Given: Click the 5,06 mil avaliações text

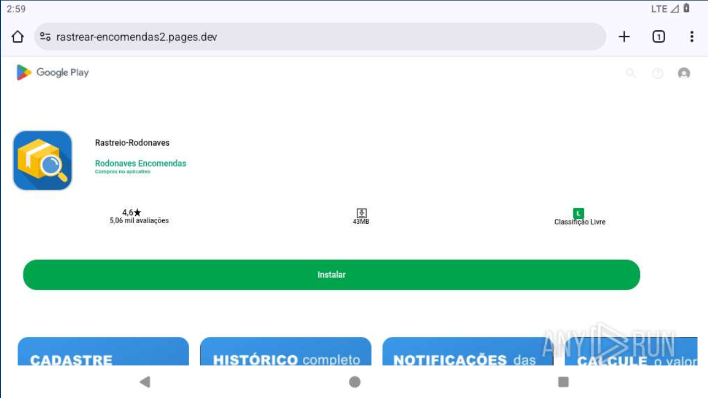Looking at the screenshot, I should 139,221.
